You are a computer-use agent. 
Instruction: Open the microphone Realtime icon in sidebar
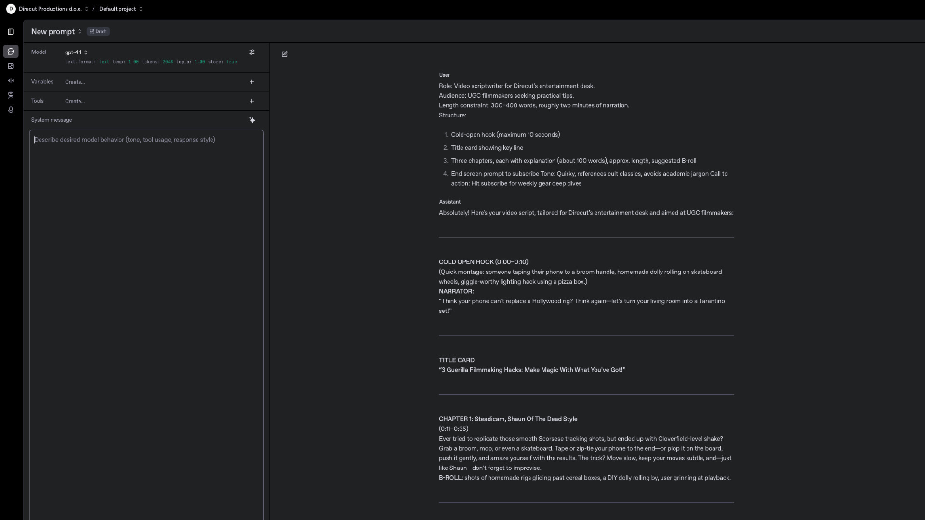[11, 110]
